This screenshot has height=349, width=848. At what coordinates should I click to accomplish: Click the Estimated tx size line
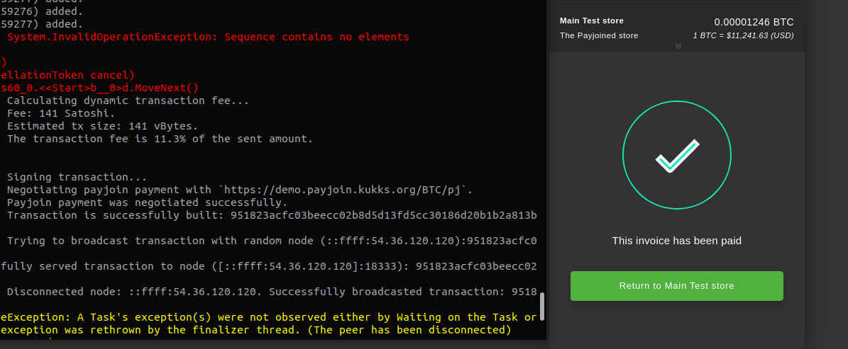[x=103, y=126]
